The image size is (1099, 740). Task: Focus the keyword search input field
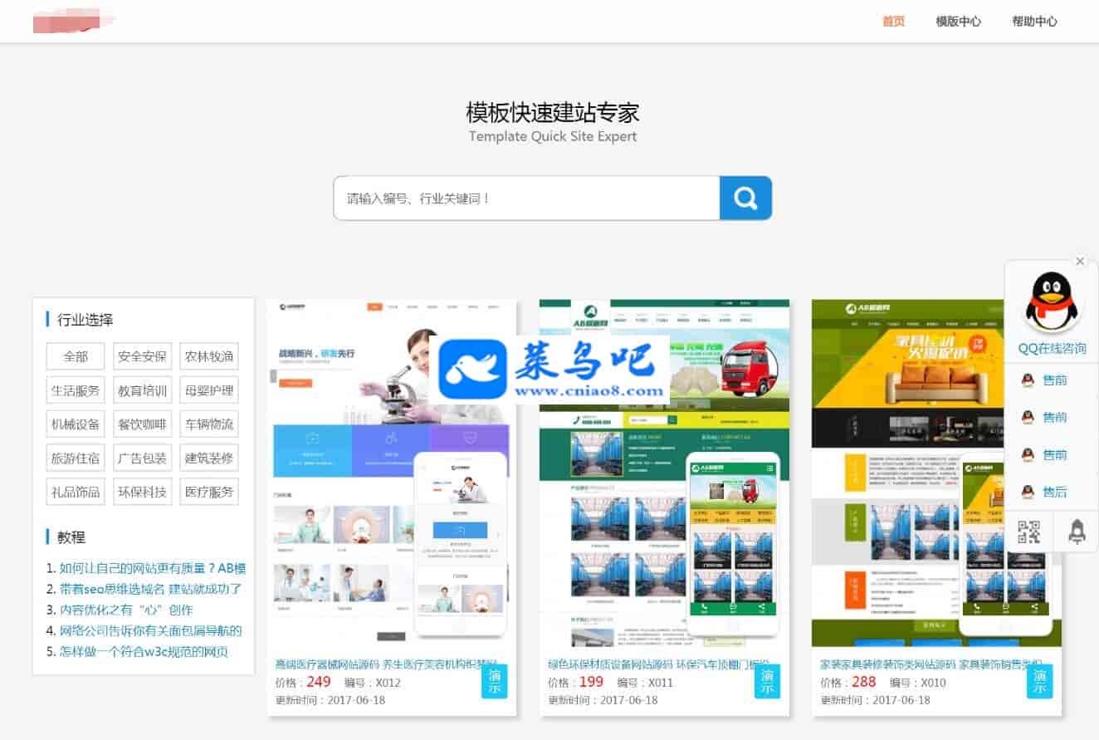pyautogui.click(x=526, y=198)
